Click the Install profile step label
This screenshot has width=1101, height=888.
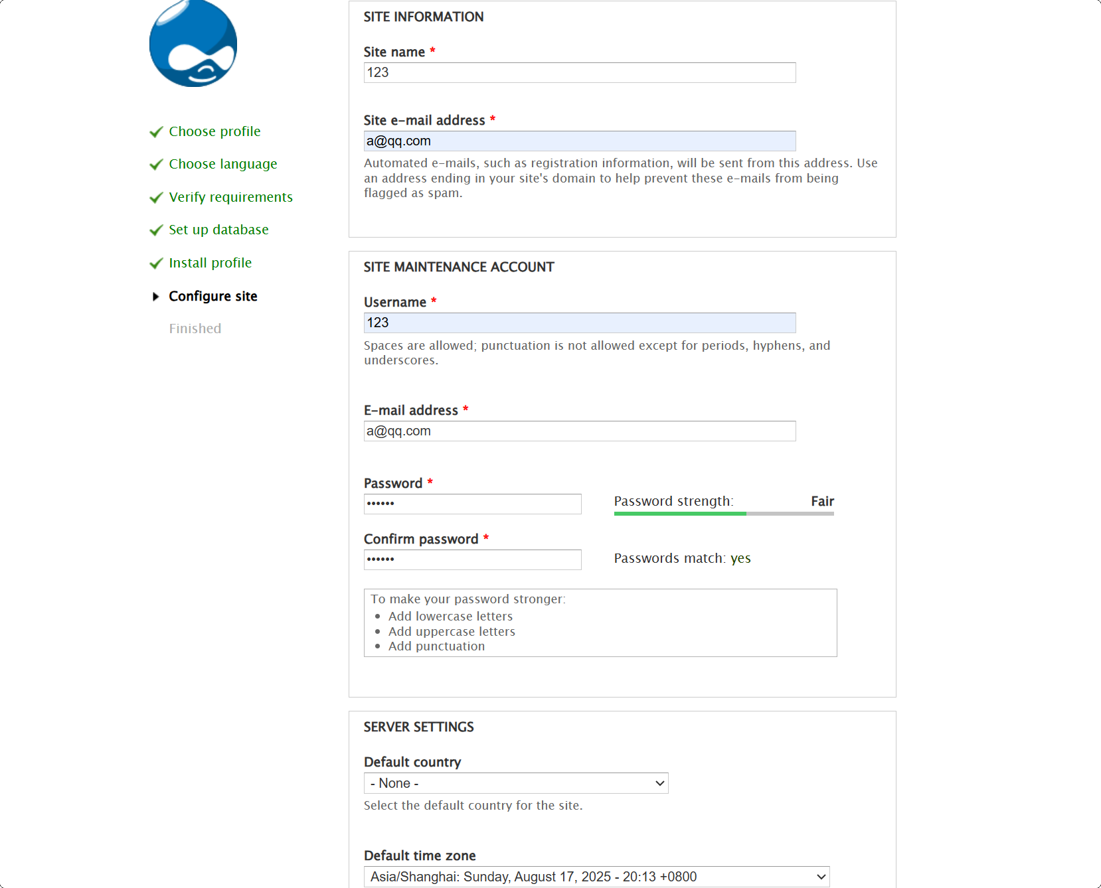210,263
